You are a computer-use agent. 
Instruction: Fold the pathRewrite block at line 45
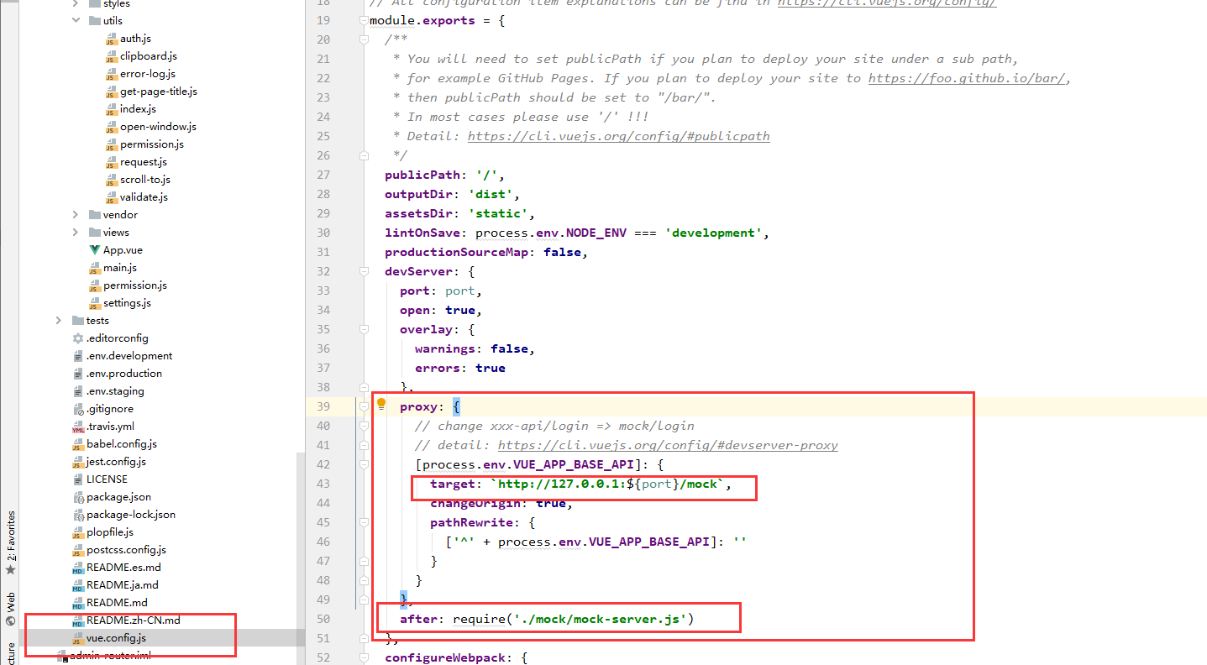pos(364,522)
